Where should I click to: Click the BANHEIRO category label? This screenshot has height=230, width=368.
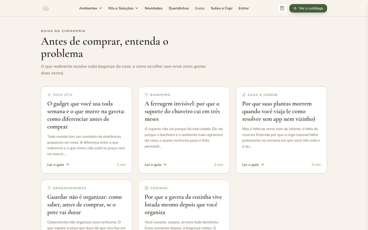tap(160, 95)
